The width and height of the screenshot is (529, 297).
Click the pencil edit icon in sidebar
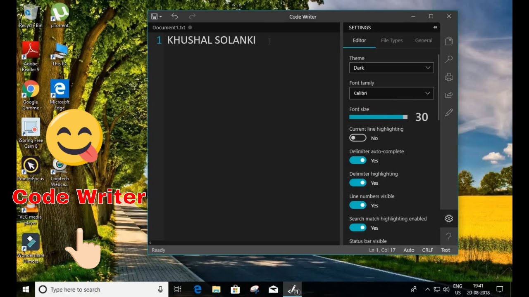449,113
